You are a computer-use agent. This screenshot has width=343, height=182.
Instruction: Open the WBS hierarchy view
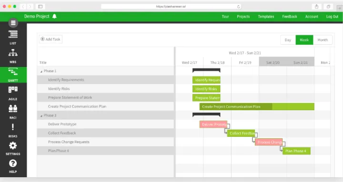[x=13, y=53]
